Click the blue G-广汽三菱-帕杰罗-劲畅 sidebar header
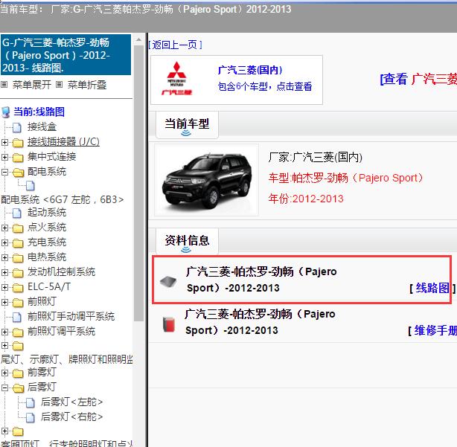 65,55
